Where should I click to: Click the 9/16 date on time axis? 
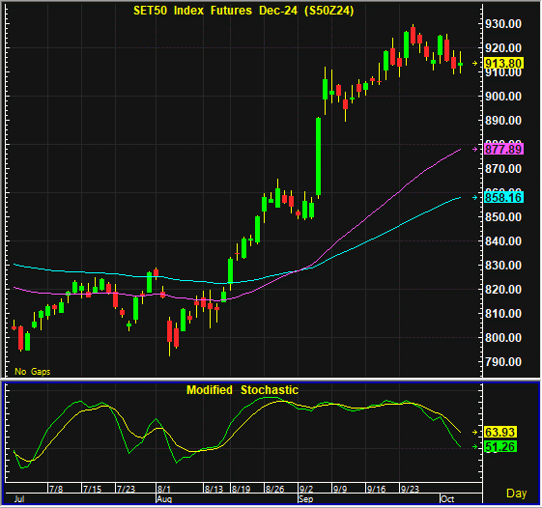(x=376, y=489)
